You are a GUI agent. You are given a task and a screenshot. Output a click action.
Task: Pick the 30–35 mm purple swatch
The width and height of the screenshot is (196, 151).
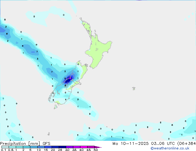tap(70, 147)
